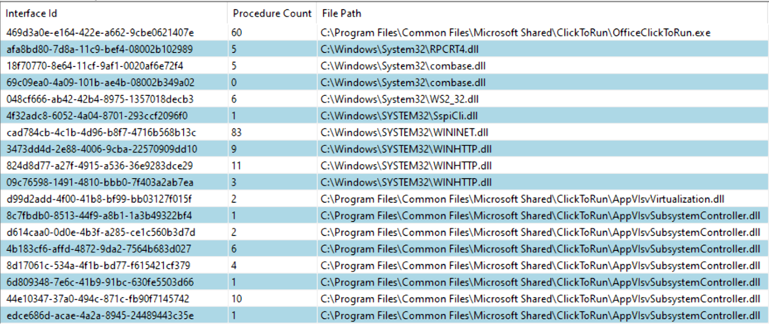Select interface 8c7fbdb0-8513-44f9-a8b1-1a3b49322bf4

(99, 216)
